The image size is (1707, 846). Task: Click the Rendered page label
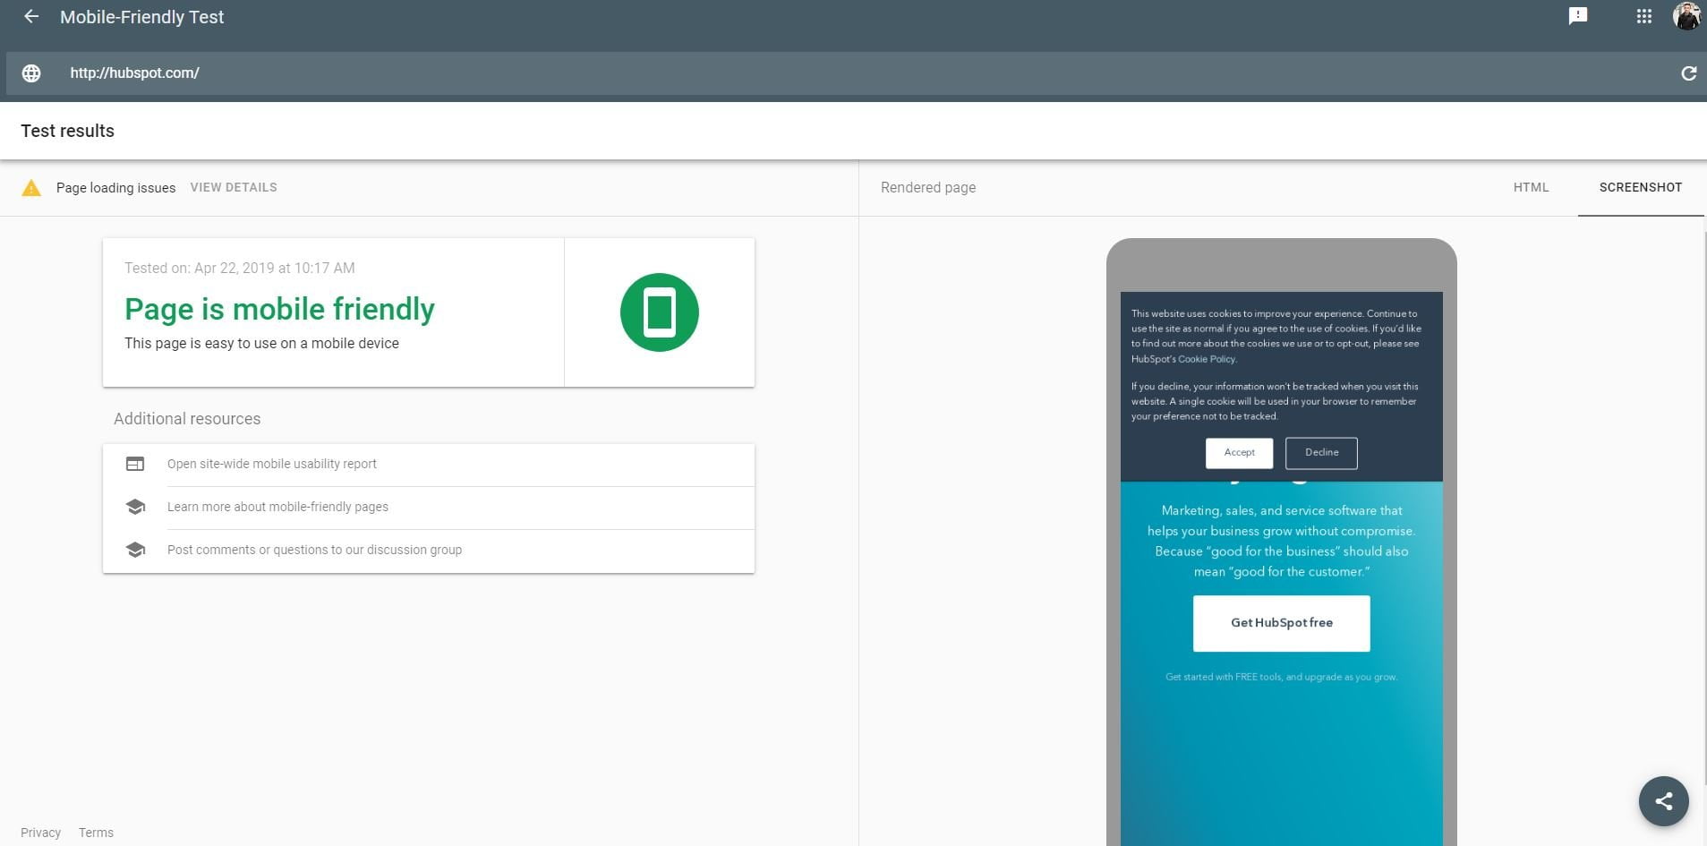point(928,187)
